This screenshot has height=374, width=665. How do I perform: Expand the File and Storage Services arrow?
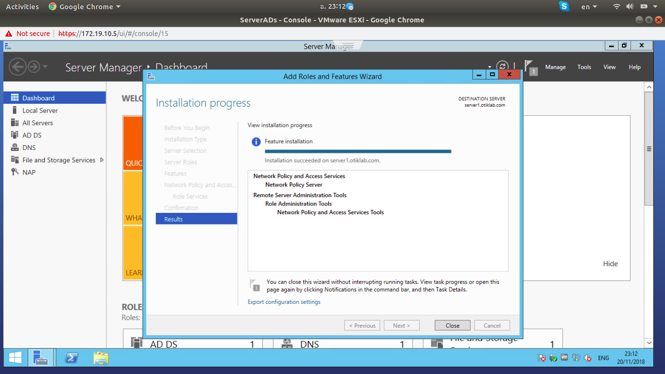click(102, 160)
